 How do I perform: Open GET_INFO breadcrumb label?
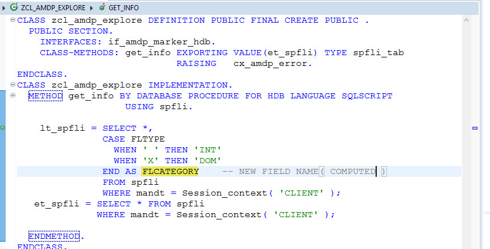tap(123, 7)
